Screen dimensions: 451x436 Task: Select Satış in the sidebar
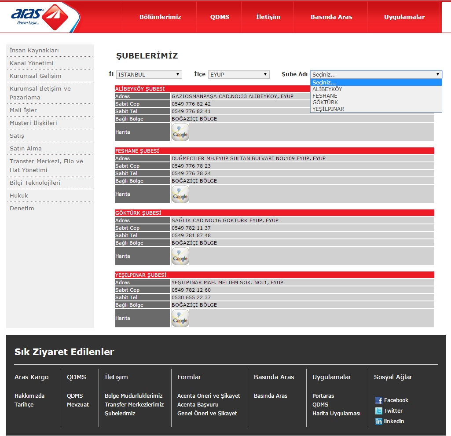coord(17,136)
